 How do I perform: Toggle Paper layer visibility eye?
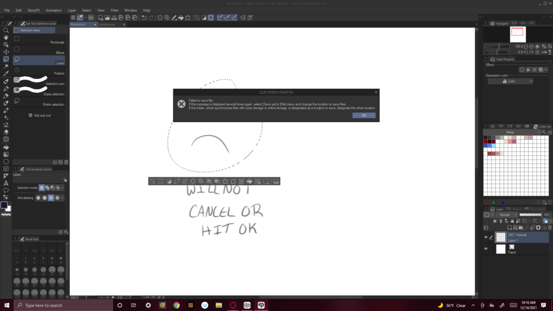click(486, 249)
